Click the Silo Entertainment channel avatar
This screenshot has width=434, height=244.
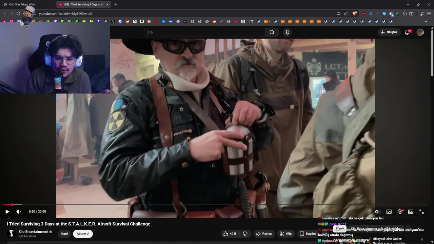(11, 233)
